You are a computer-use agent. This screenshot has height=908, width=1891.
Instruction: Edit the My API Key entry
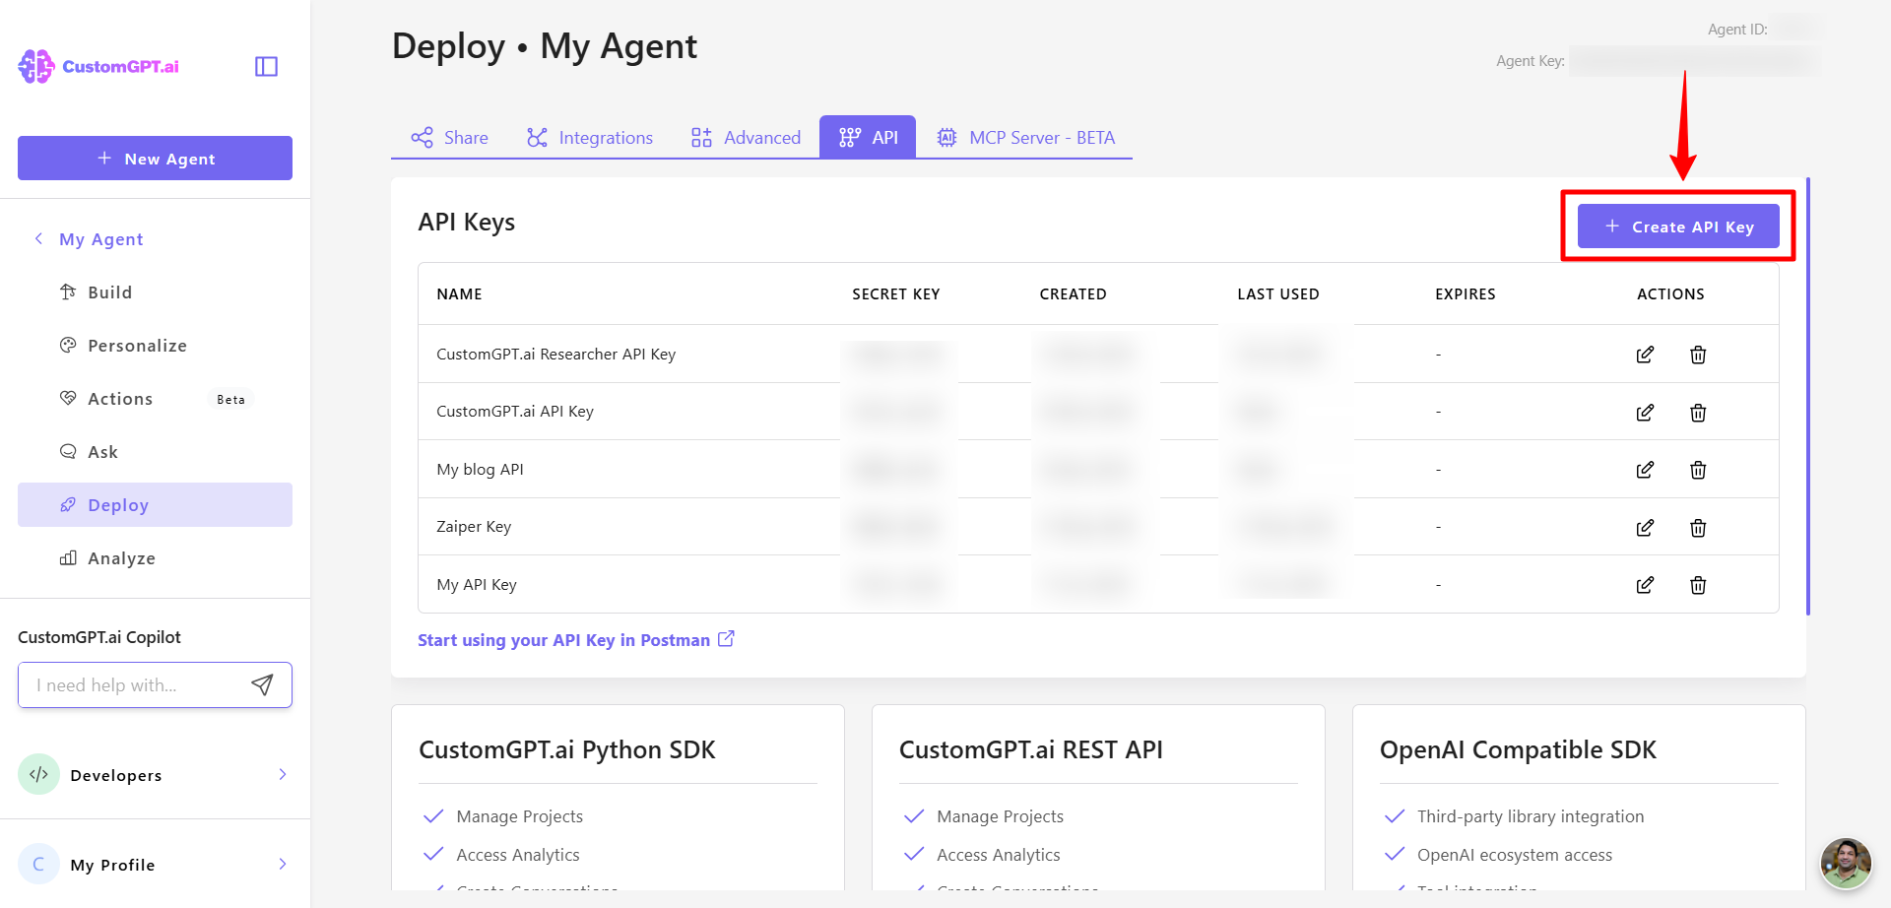click(x=1645, y=585)
